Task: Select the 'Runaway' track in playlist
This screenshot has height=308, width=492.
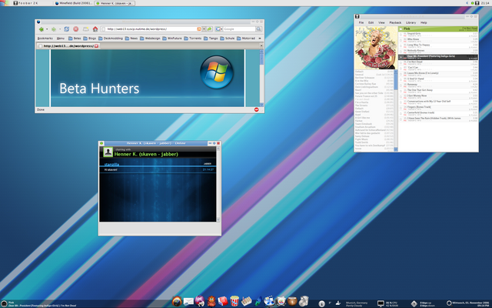Action: coord(438,85)
